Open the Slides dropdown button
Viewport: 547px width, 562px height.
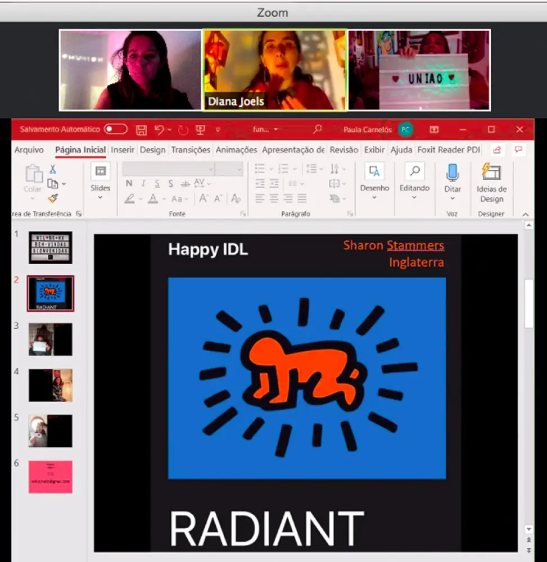coord(101,182)
